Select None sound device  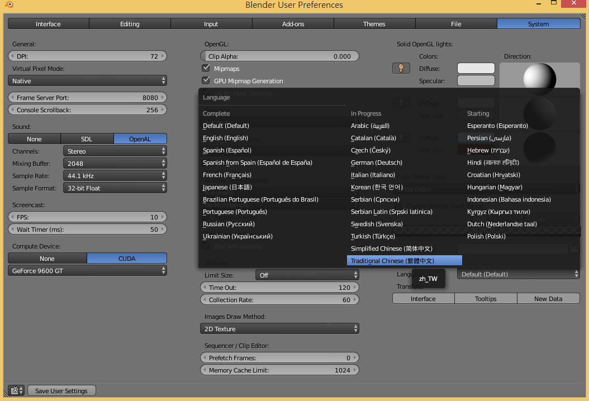pos(34,139)
